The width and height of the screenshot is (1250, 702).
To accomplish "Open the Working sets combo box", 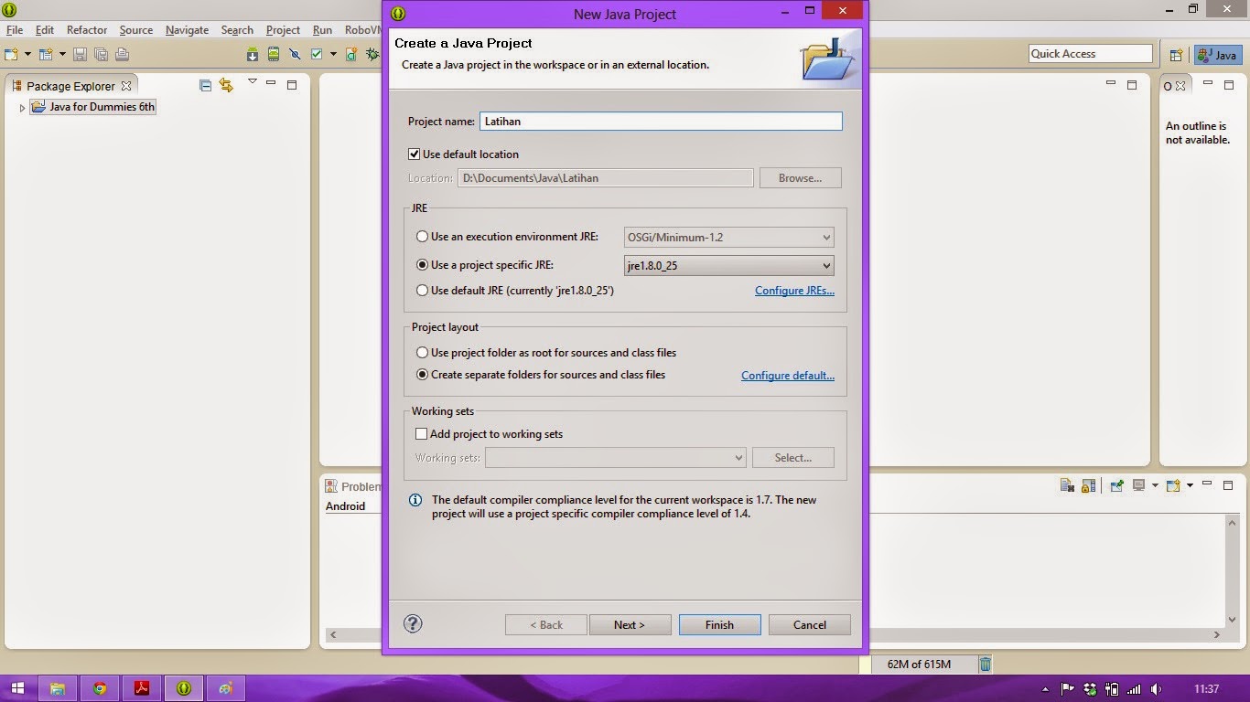I will coord(616,458).
